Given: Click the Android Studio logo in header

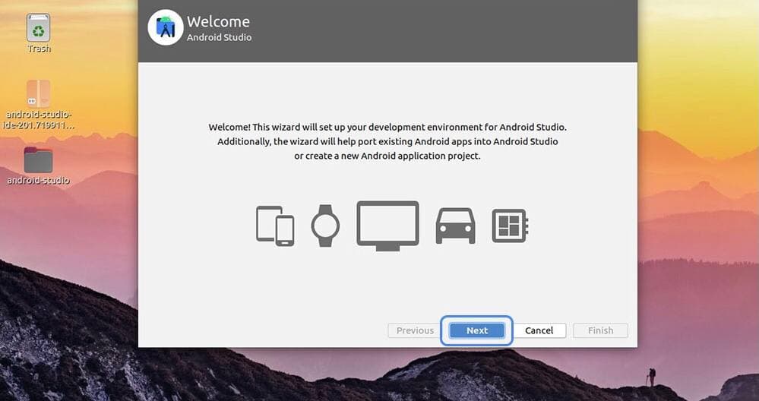Looking at the screenshot, I should [166, 27].
